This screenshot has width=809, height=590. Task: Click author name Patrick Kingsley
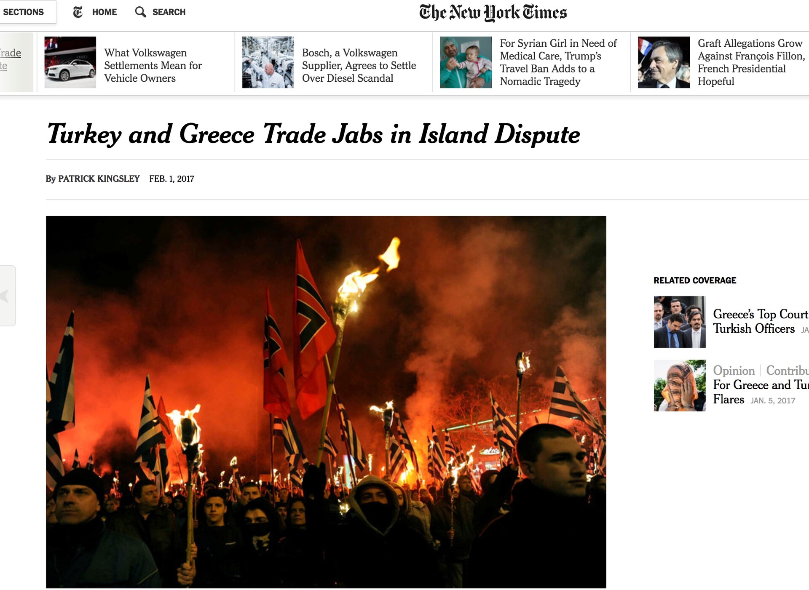99,179
